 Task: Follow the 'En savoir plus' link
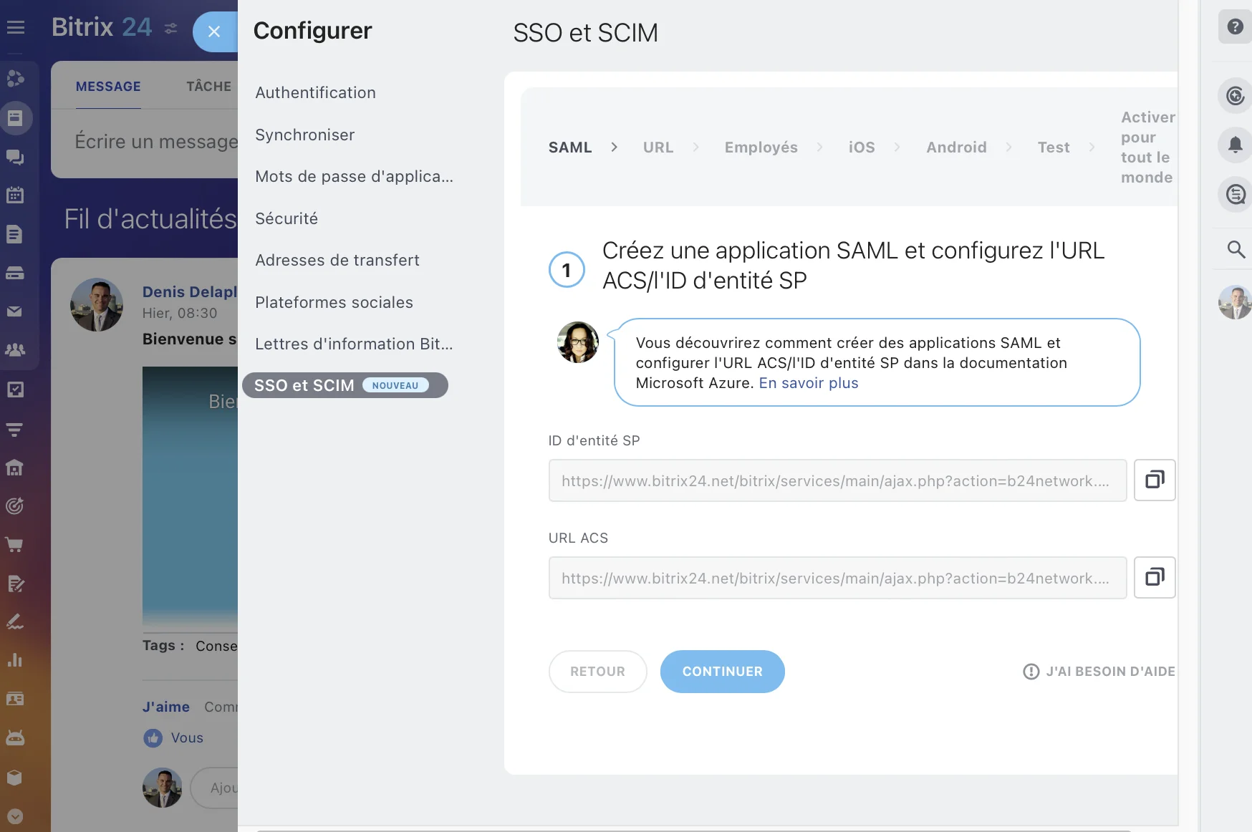point(808,383)
